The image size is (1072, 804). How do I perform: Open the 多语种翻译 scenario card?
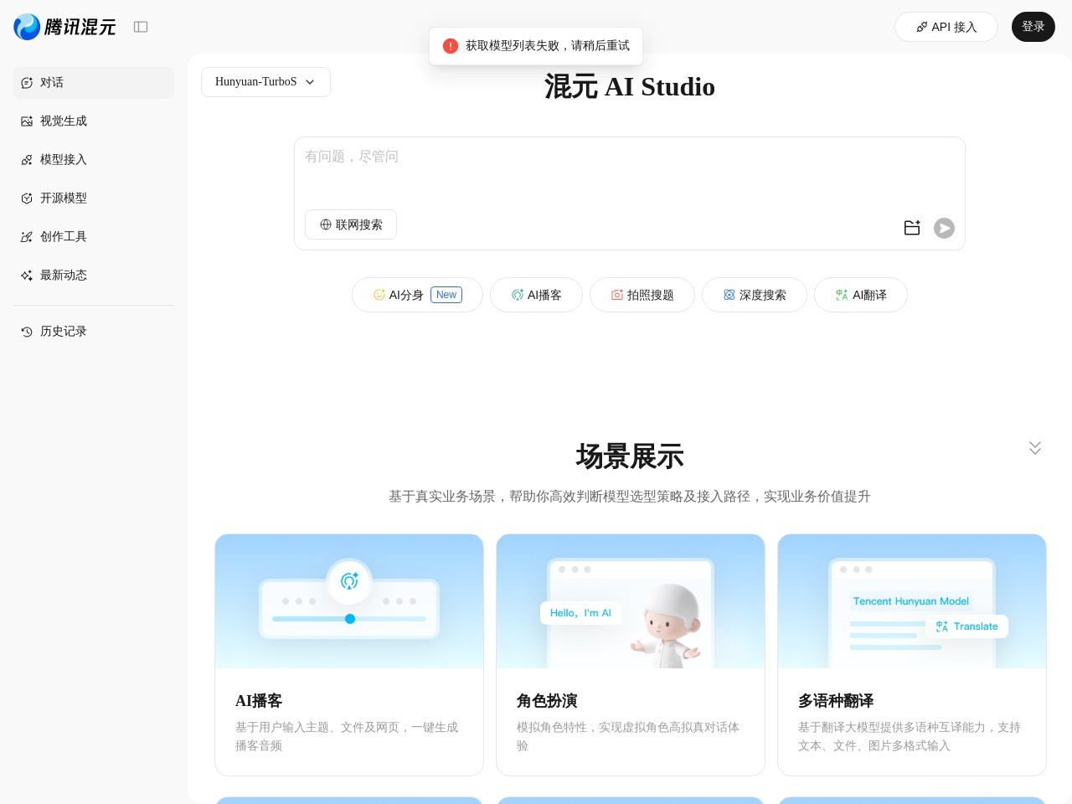click(911, 654)
